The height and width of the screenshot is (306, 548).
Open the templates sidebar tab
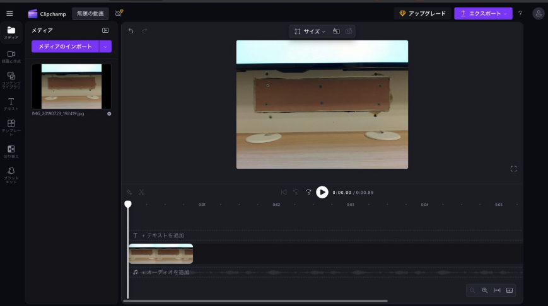coord(11,127)
